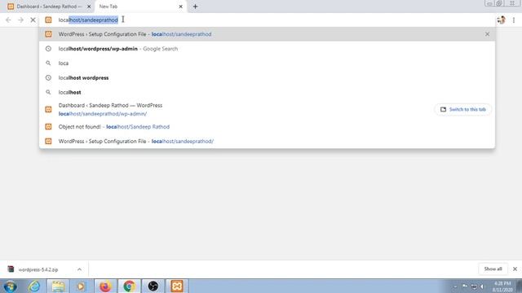Click 'Show all' downloads button

pyautogui.click(x=493, y=269)
